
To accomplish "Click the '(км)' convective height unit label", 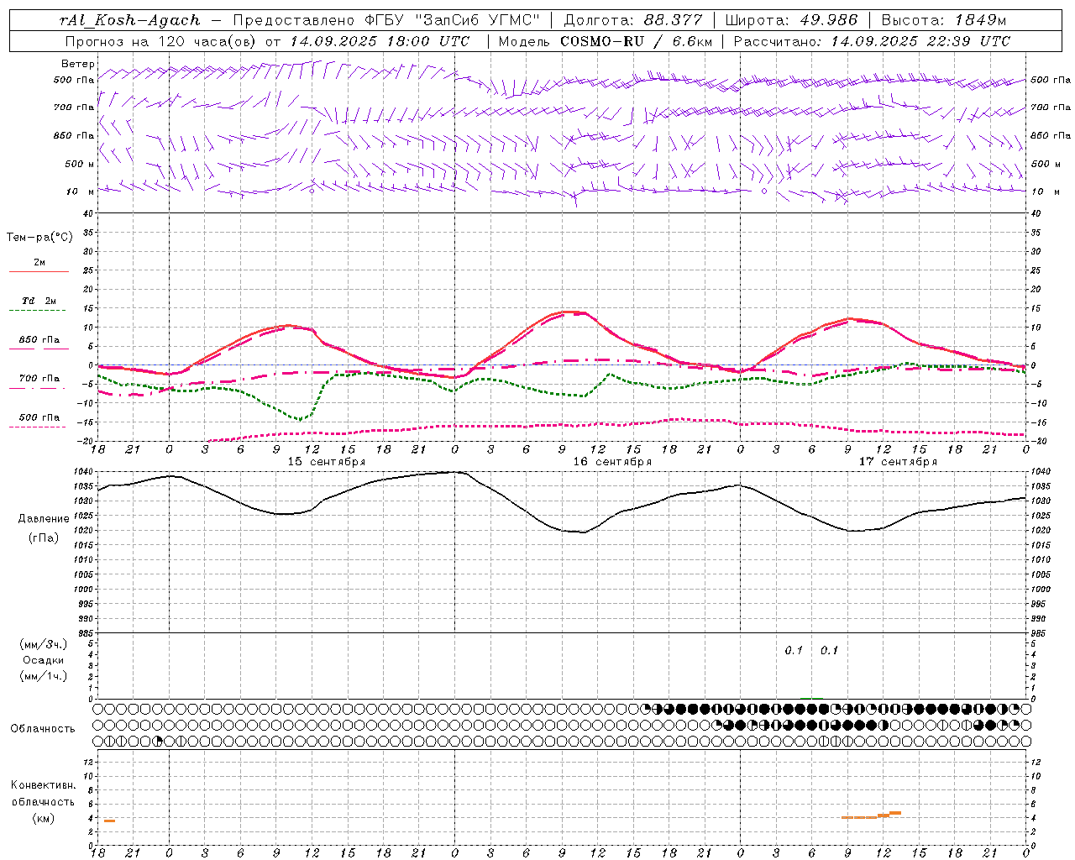I will 44,818.
